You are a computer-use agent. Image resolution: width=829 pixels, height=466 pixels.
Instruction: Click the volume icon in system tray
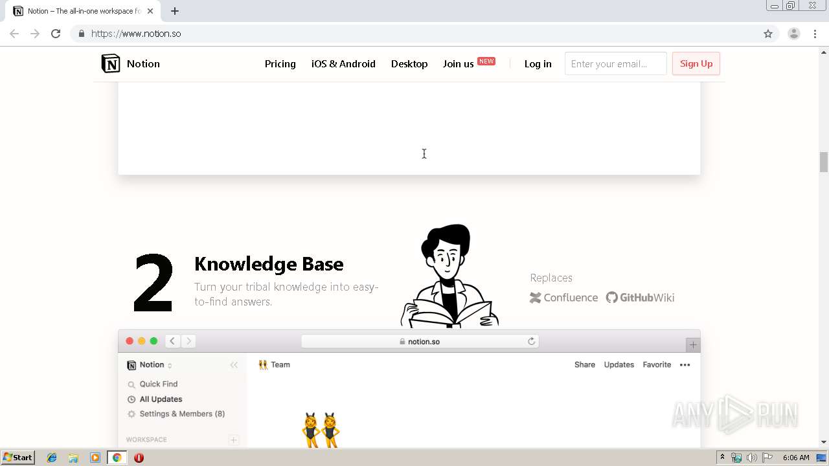click(752, 458)
